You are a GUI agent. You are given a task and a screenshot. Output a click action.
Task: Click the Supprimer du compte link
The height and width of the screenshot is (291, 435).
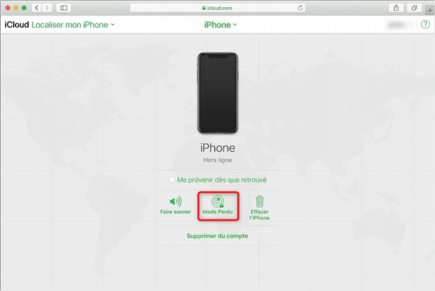coord(217,236)
